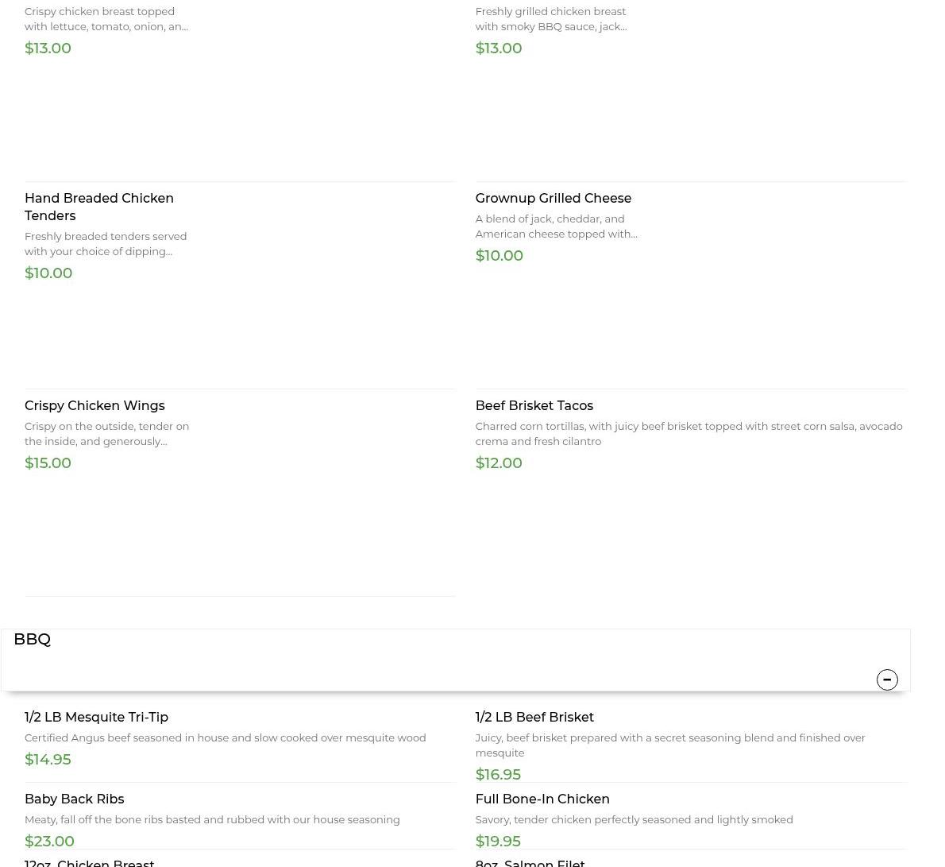Image resolution: width=945 pixels, height=867 pixels.
Task: Open the Hand Breaded Chicken Tenders item
Action: (x=98, y=207)
